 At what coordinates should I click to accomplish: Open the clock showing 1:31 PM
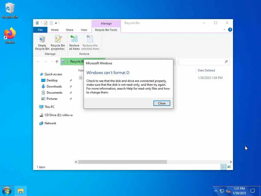[239, 191]
